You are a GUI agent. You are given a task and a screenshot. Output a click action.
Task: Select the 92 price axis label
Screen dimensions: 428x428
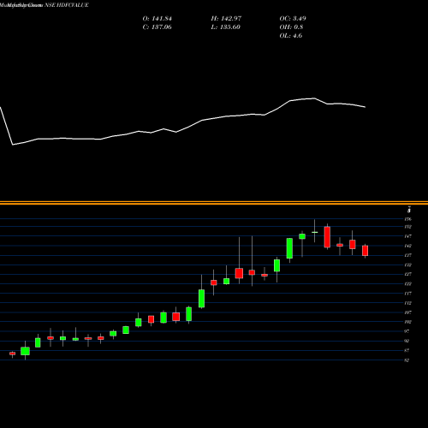coord(407,341)
